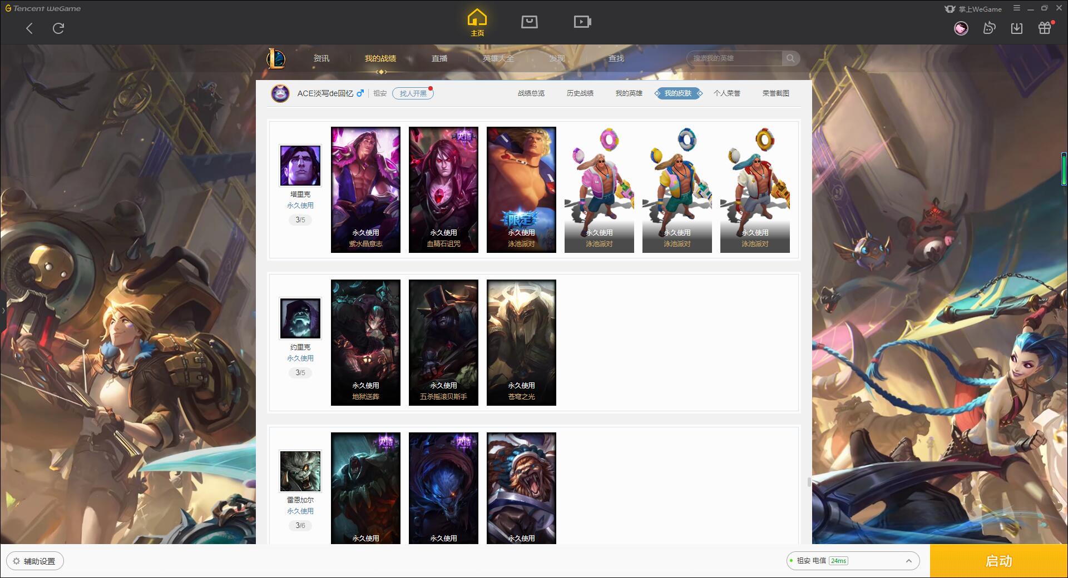Open the red-white 泳池派对 chroma card
Image resolution: width=1068 pixels, height=578 pixels.
pos(755,190)
